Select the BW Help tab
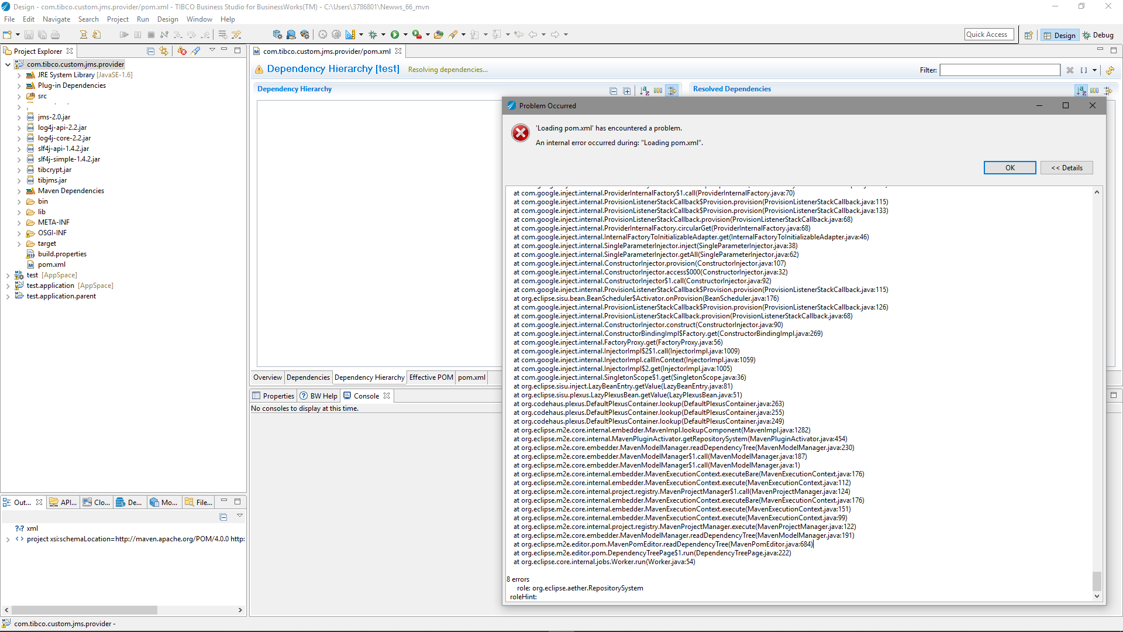This screenshot has height=632, width=1123. (x=319, y=396)
